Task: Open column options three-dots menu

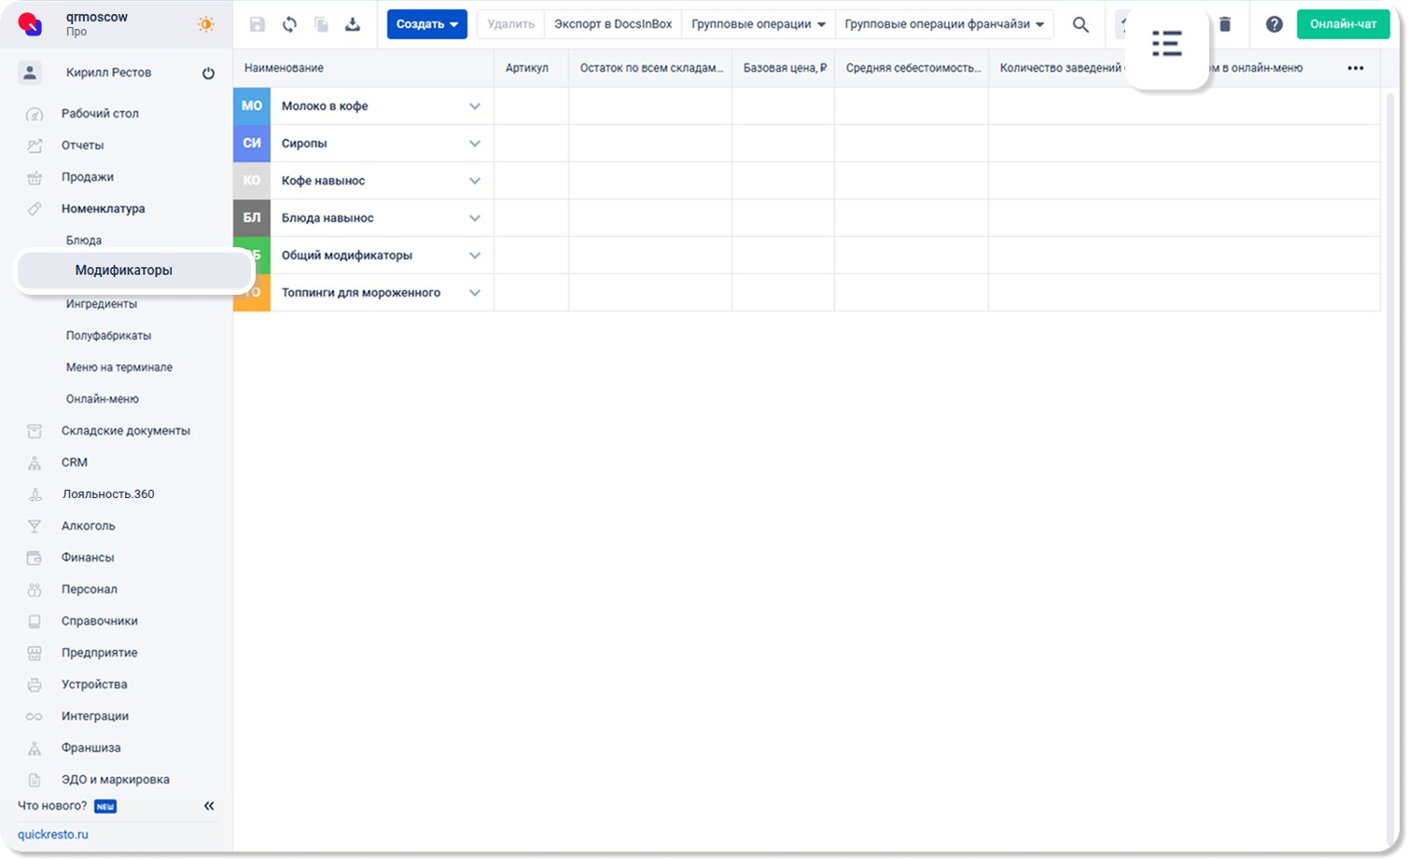Action: click(x=1355, y=68)
